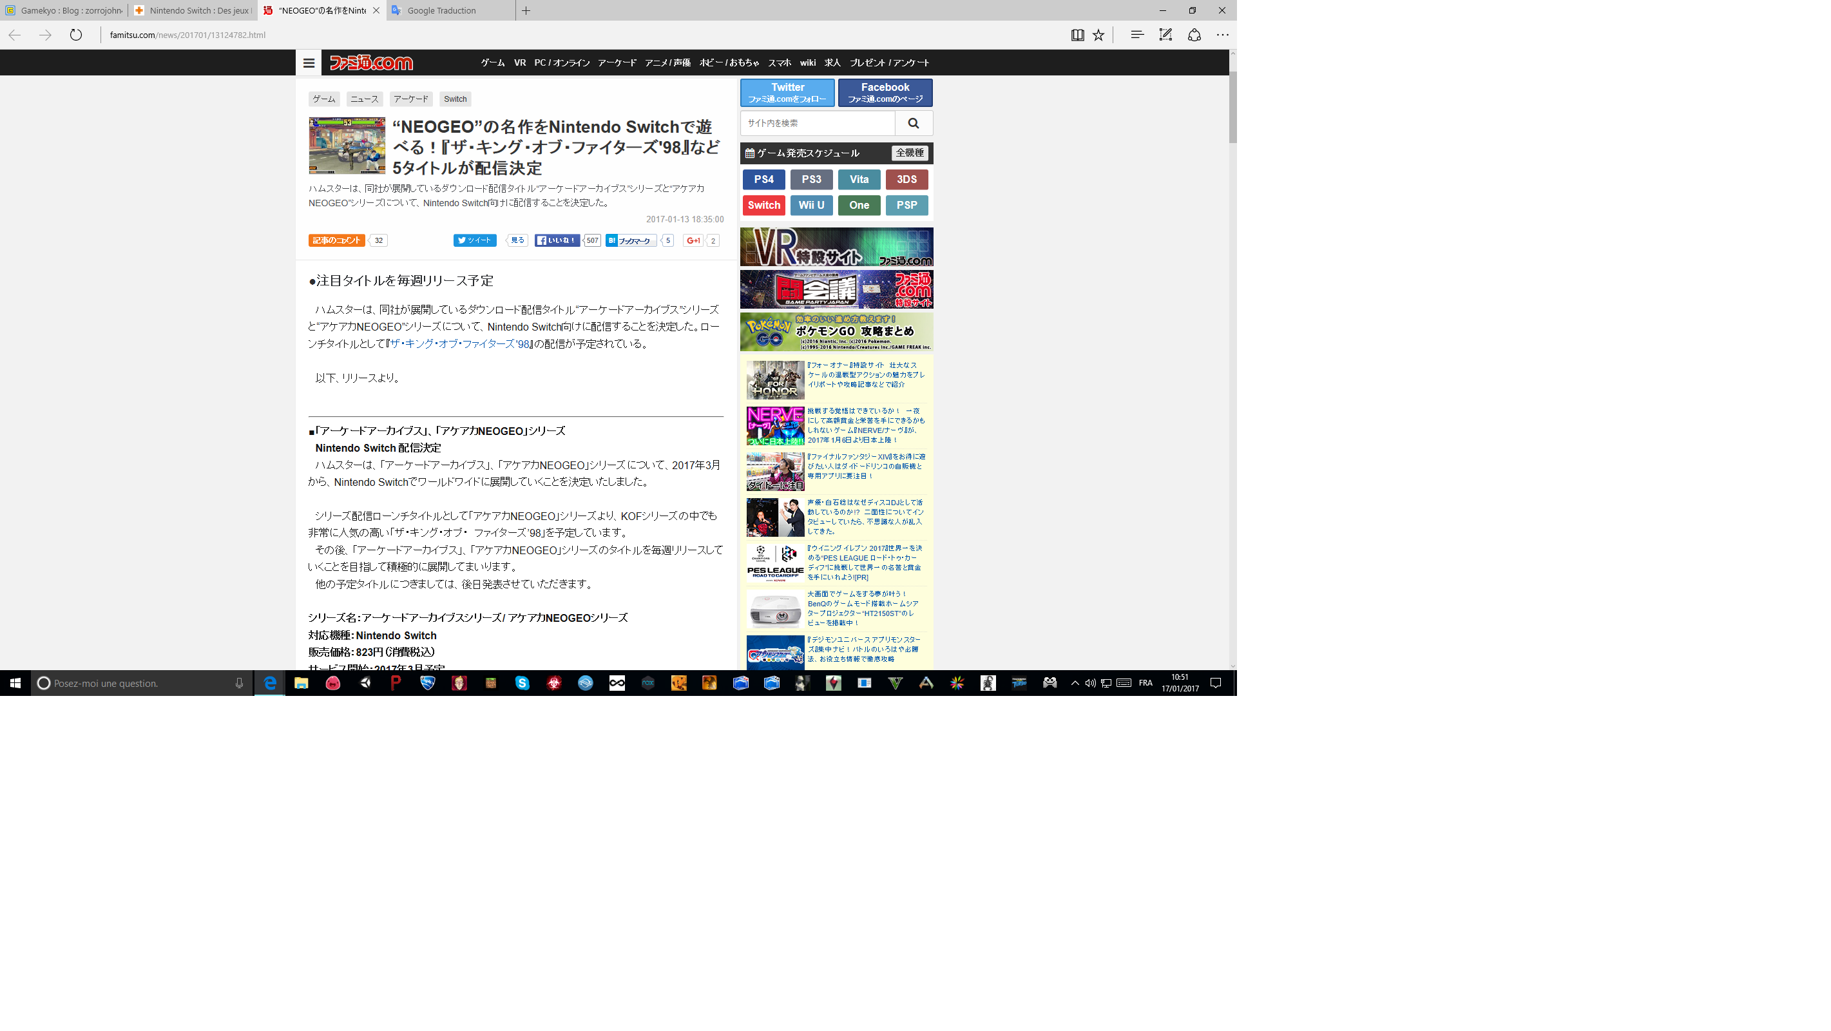Launch Skype from the taskbar
The width and height of the screenshot is (1831, 1031).
522,683
